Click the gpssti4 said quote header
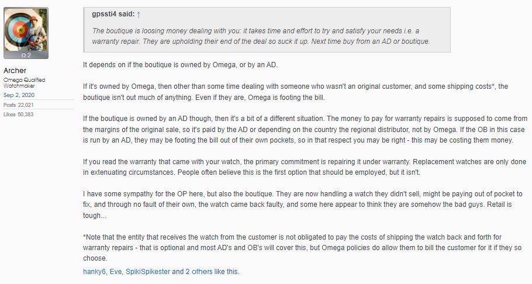The image size is (532, 284). (113, 14)
